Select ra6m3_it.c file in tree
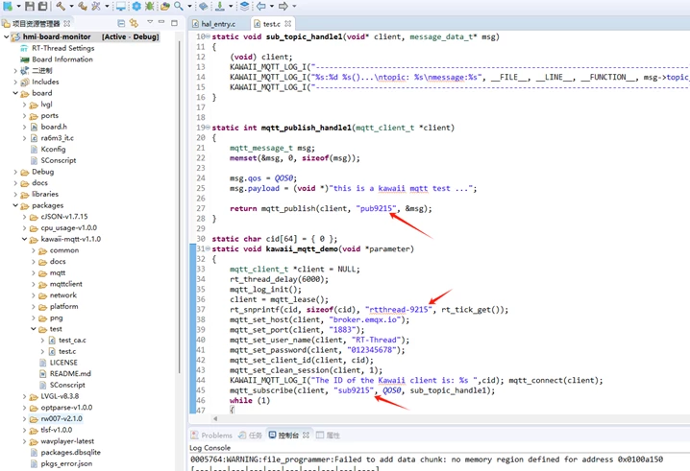This screenshot has width=690, height=471. pos(52,138)
